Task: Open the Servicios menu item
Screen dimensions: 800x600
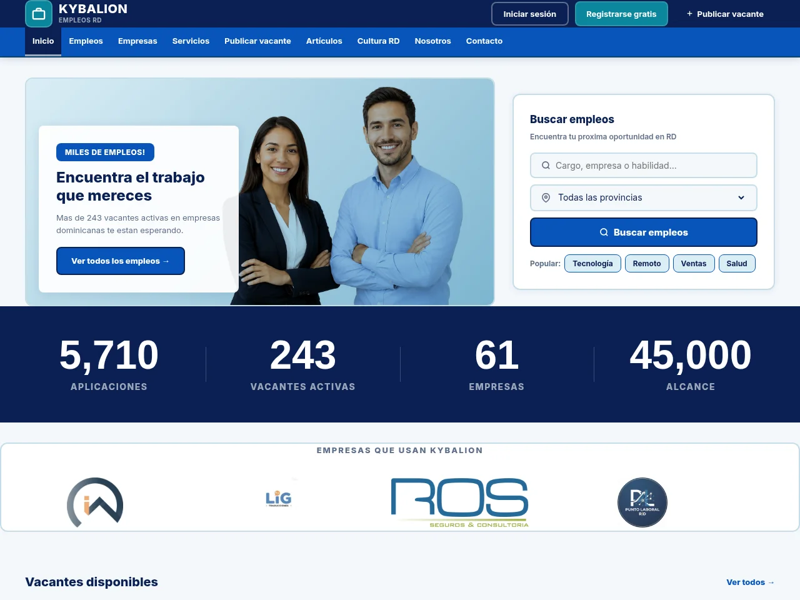Action: (191, 41)
